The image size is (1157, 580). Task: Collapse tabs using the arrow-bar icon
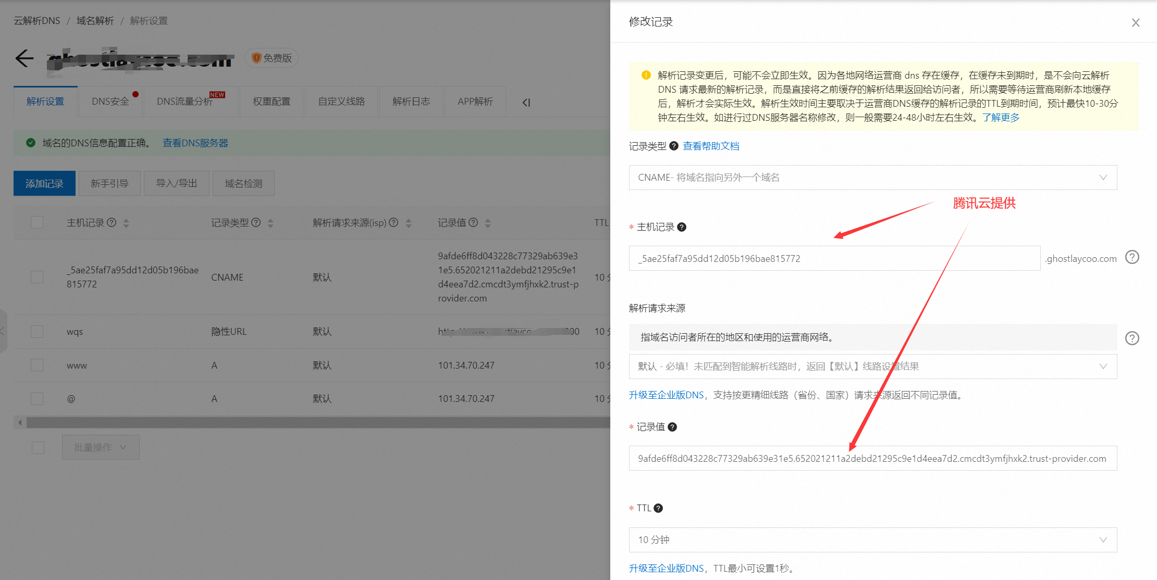(526, 102)
